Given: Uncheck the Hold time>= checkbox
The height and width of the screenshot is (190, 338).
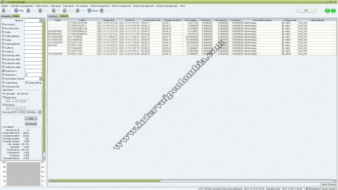Looking at the screenshot, I should (x=3, y=71).
